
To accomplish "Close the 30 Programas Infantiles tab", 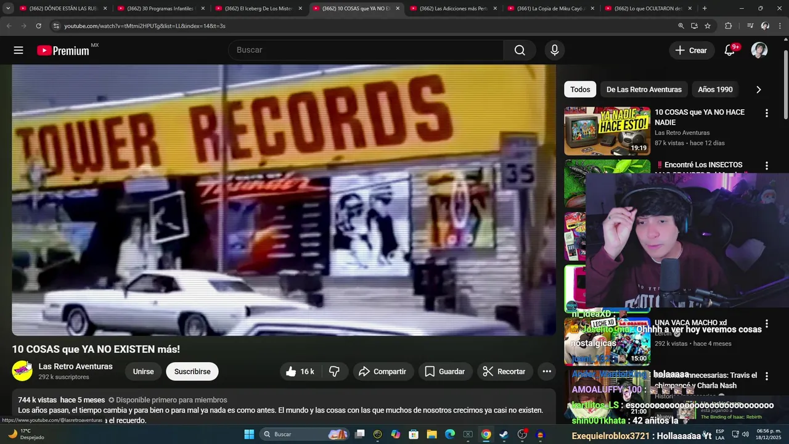I will click(203, 9).
